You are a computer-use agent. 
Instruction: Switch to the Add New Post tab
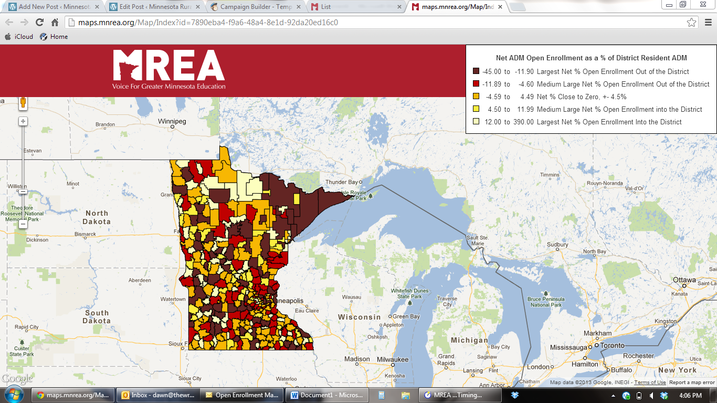[50, 7]
